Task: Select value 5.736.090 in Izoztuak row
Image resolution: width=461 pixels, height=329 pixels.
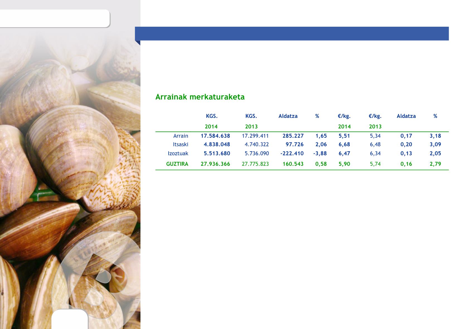Action: [257, 153]
